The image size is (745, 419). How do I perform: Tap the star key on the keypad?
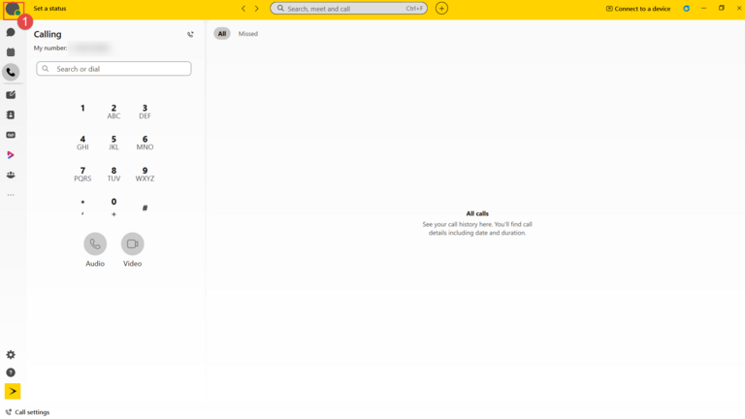[82, 208]
